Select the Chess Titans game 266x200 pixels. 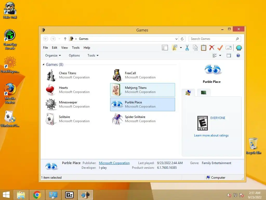pos(76,75)
